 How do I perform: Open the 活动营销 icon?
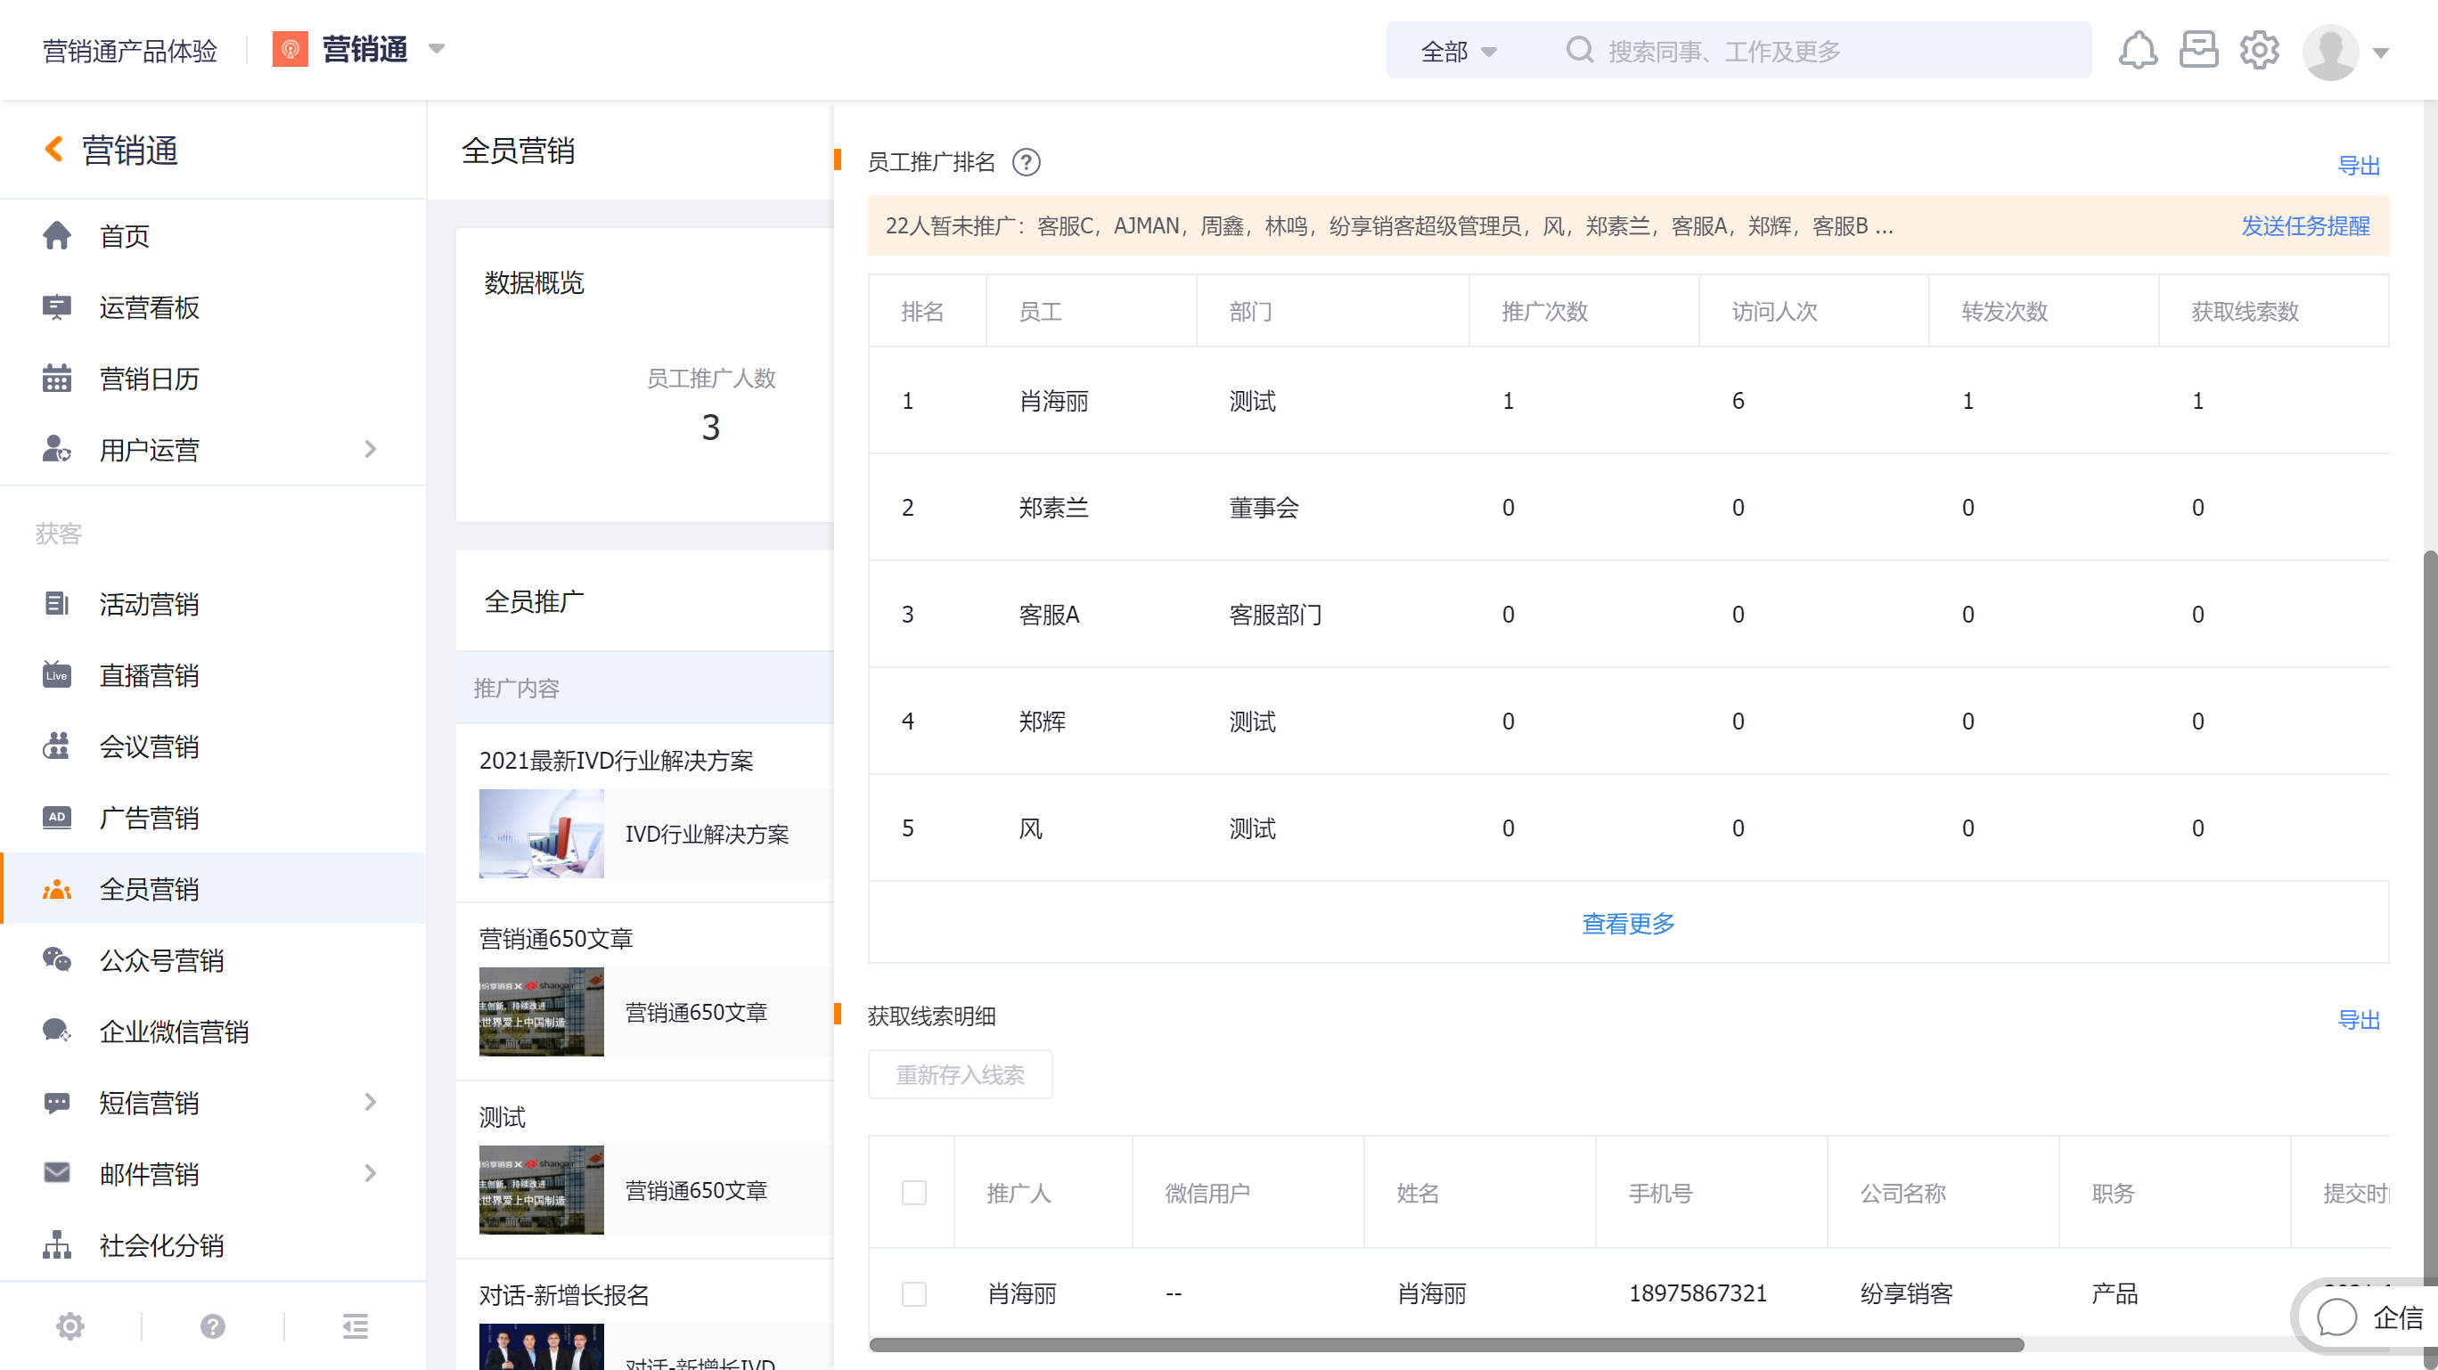tap(57, 604)
